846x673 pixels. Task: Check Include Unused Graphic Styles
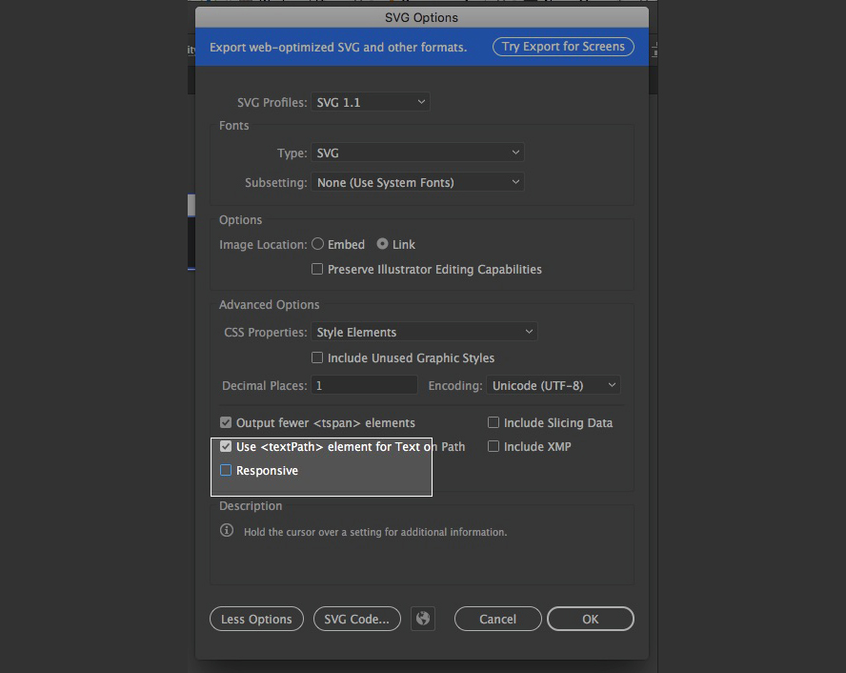317,357
